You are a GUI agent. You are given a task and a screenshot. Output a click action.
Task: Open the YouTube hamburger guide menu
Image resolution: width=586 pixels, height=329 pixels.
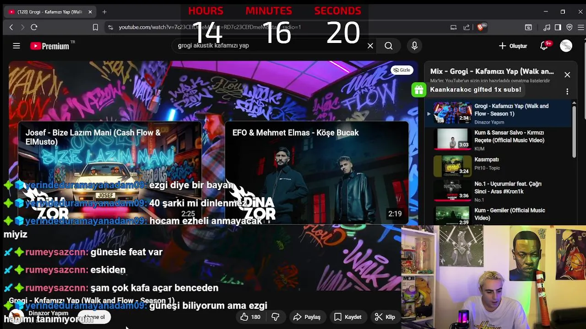[x=16, y=46]
